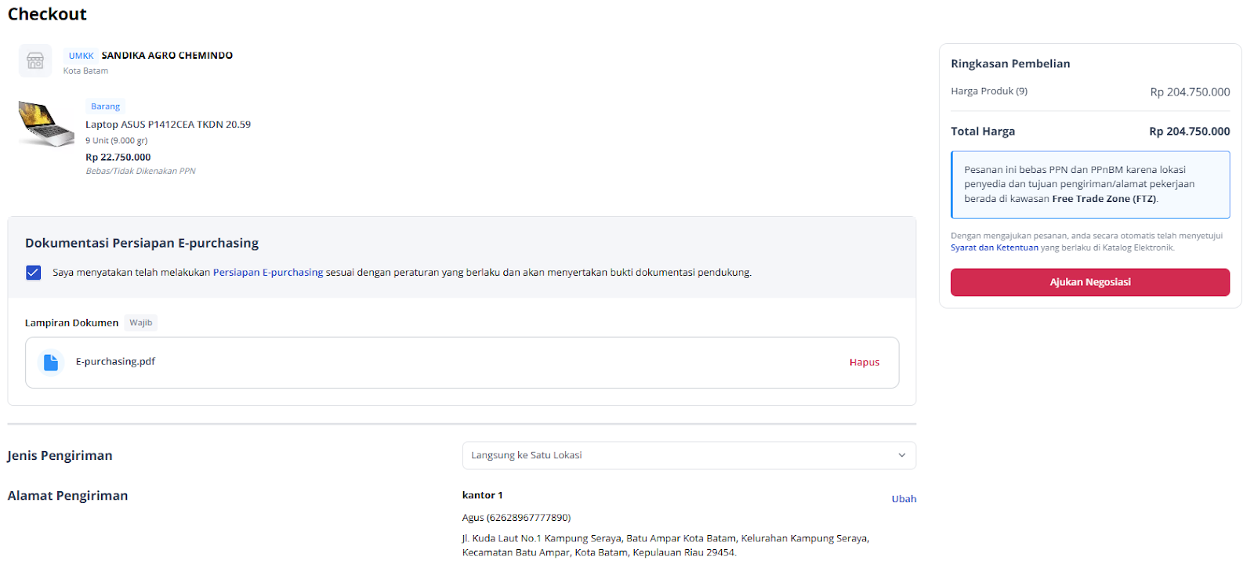Click the kantor 1 address name
The height and width of the screenshot is (564, 1254).
482,495
